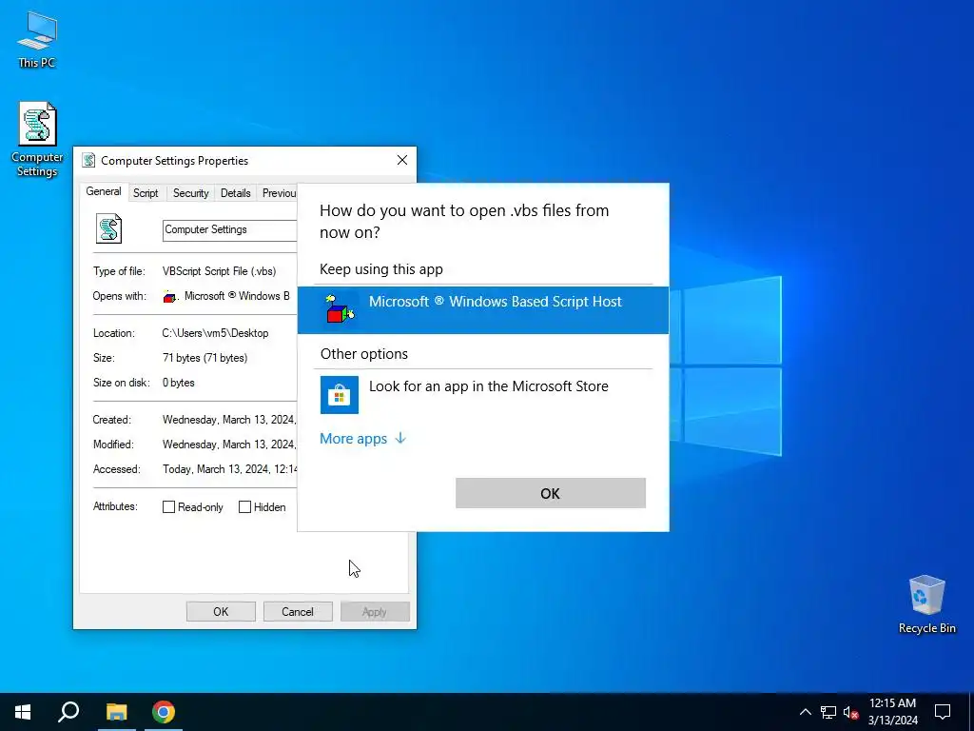Click the Created date value

click(x=229, y=420)
